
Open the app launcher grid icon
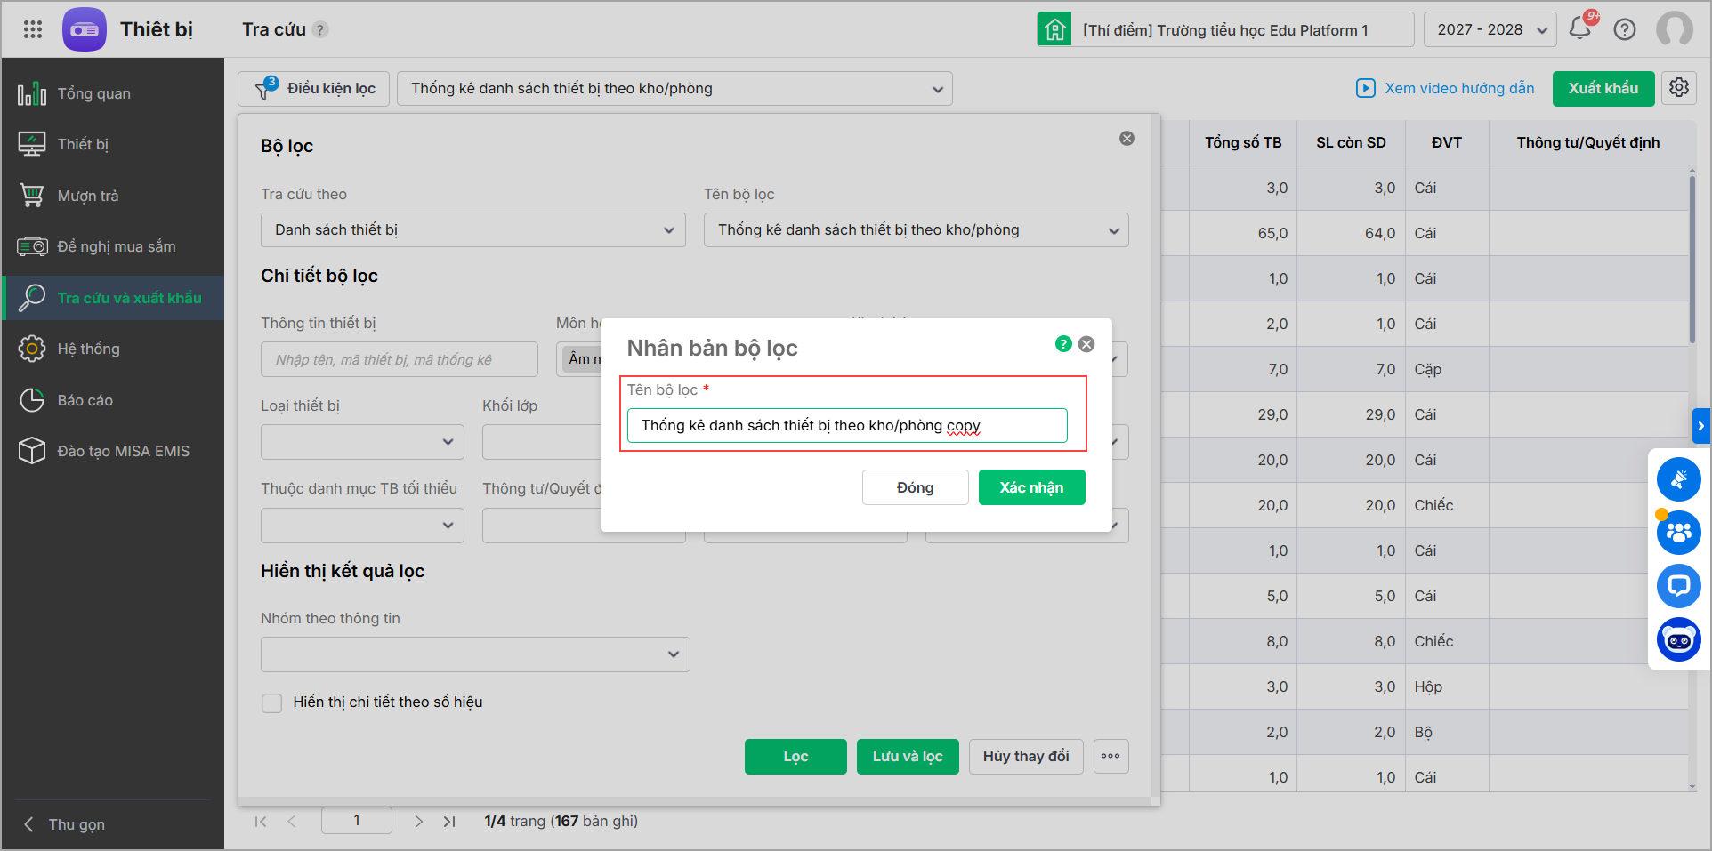click(x=33, y=29)
